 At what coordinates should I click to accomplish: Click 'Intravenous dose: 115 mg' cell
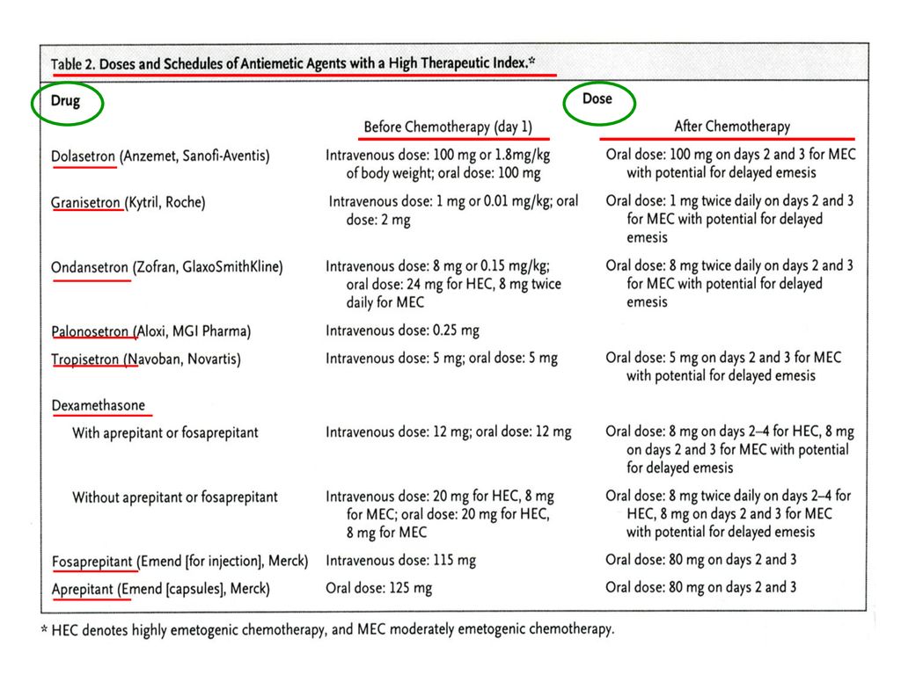400,560
